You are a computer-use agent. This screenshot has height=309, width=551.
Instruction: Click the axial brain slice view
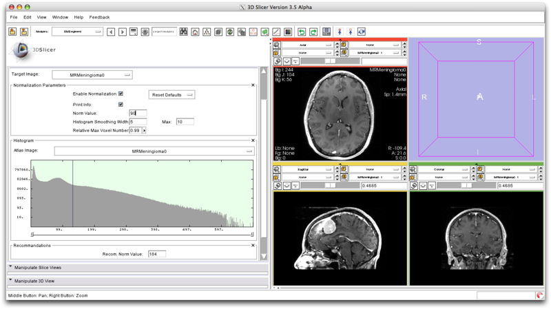click(340, 114)
